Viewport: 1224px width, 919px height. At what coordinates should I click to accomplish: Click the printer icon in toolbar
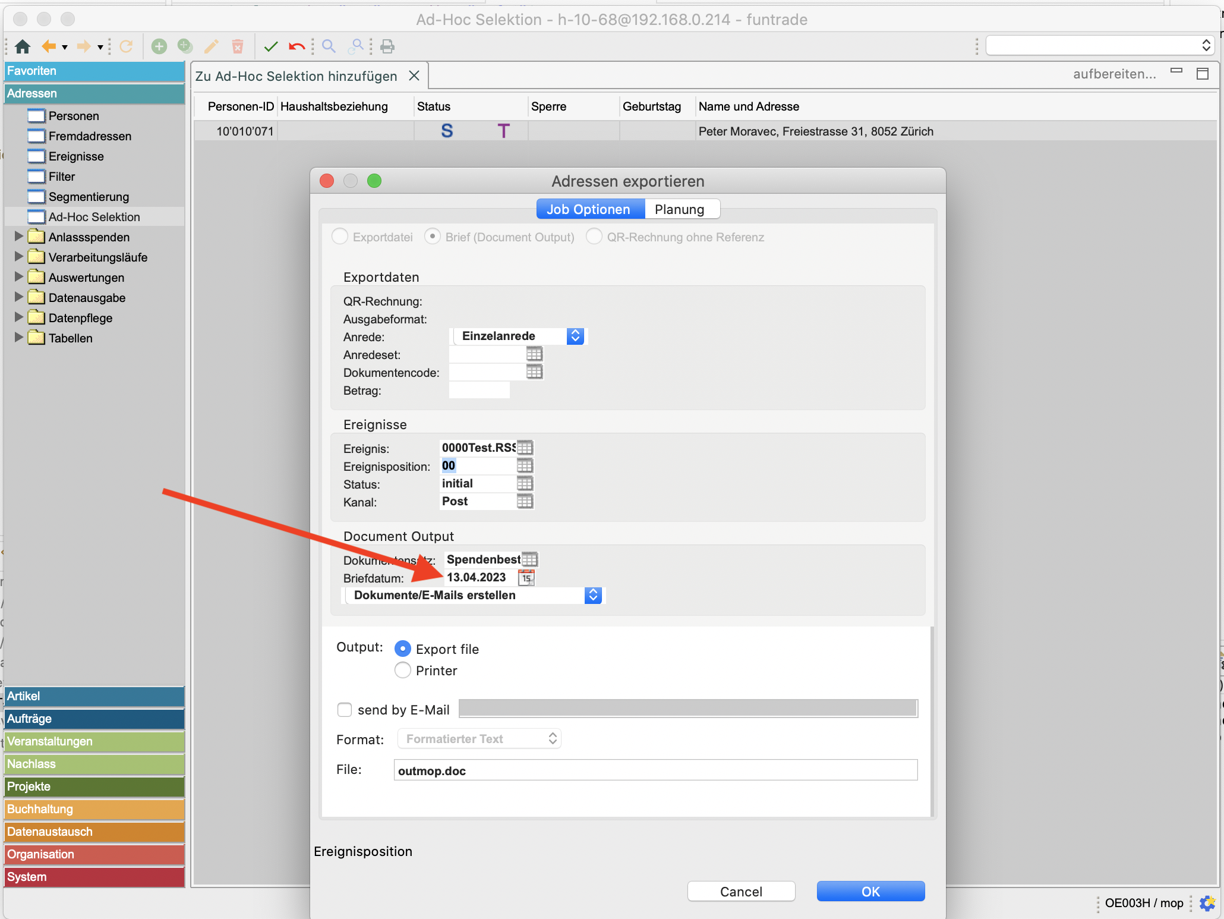point(387,46)
